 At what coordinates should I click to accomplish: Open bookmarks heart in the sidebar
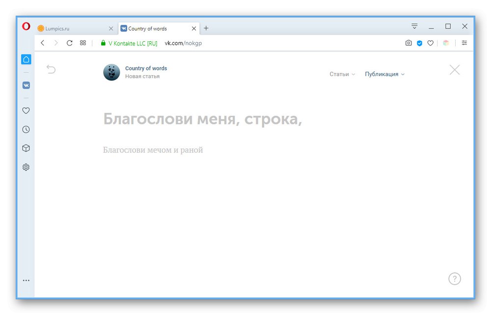click(26, 111)
